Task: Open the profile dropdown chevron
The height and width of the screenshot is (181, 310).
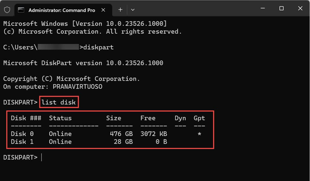Action: pos(133,10)
